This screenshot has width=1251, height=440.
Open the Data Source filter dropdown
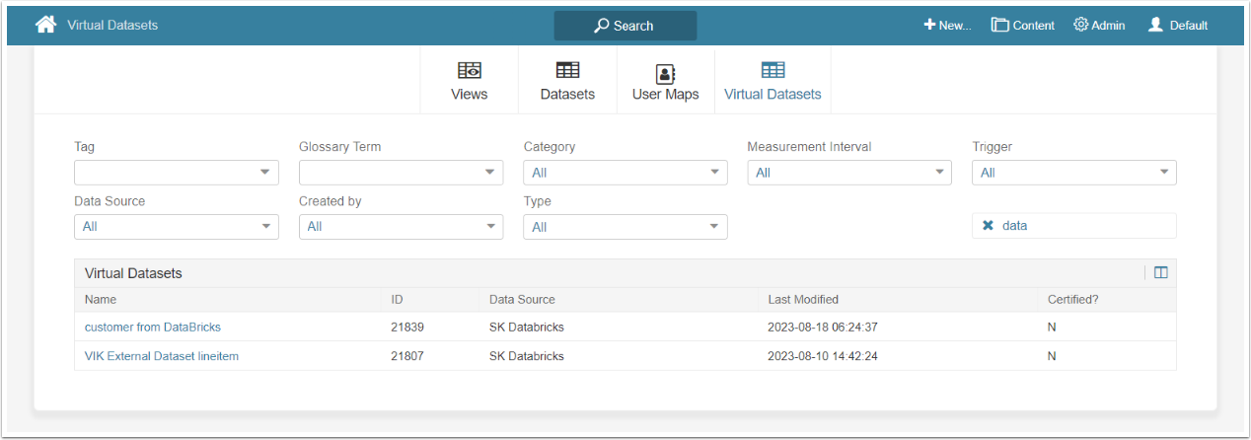176,227
